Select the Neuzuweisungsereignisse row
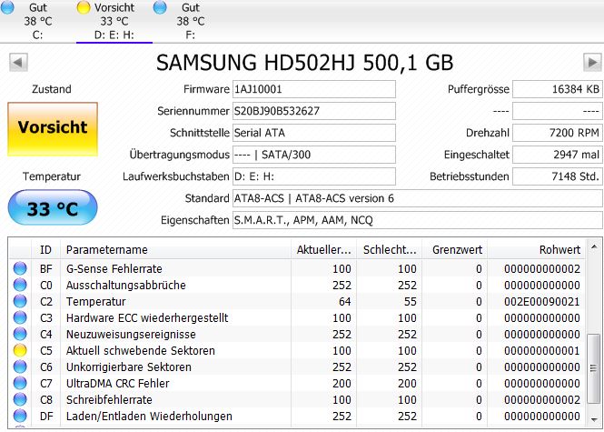The height and width of the screenshot is (432, 604). pos(297,334)
